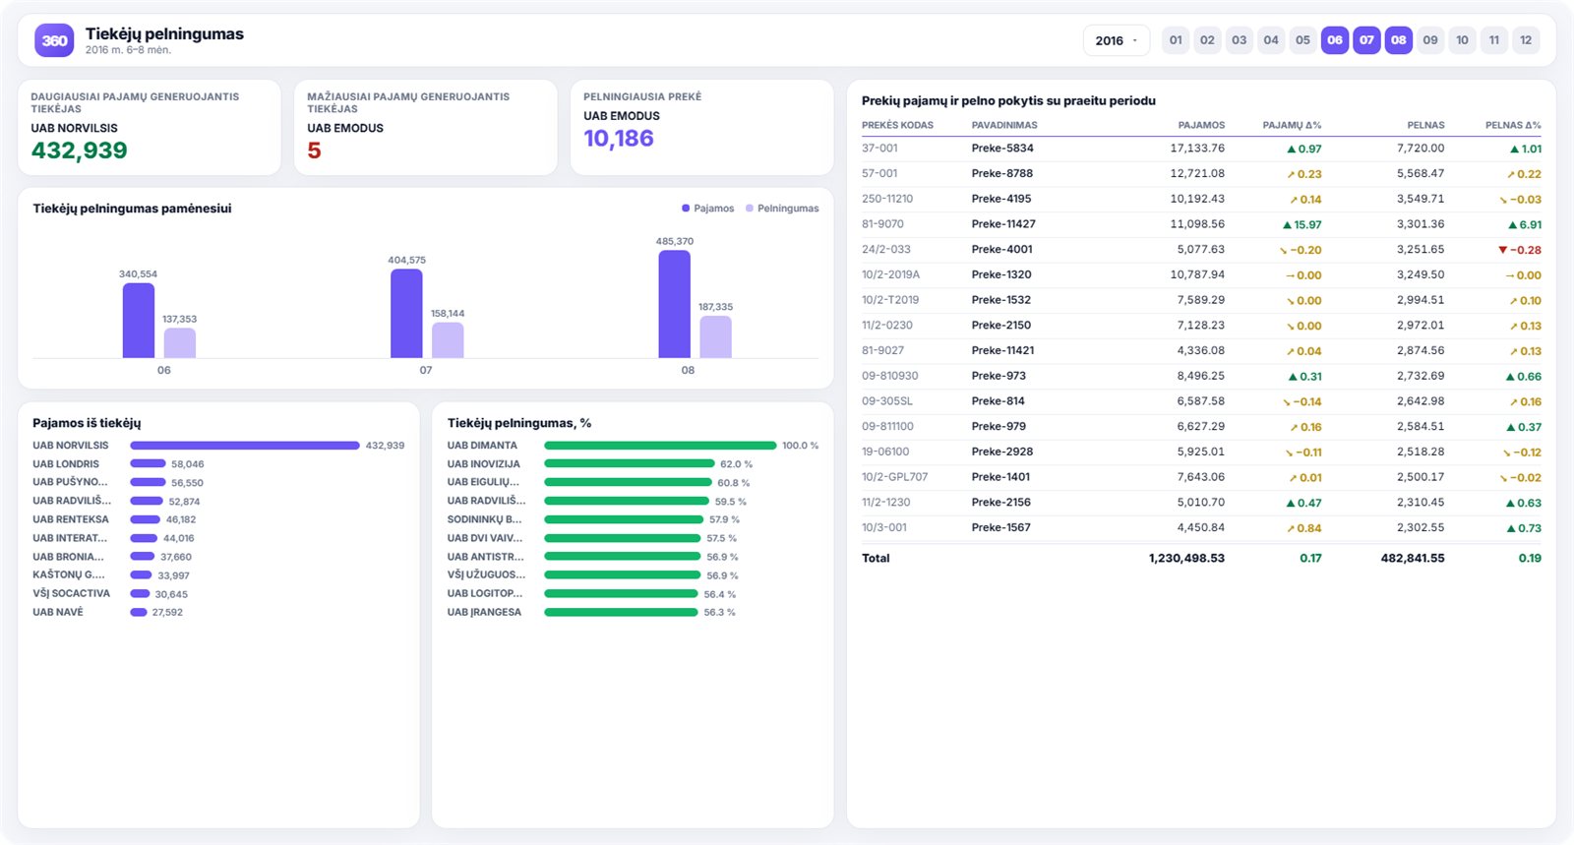The height and width of the screenshot is (845, 1574).
Task: Toggle month 05 filter
Action: point(1302,40)
